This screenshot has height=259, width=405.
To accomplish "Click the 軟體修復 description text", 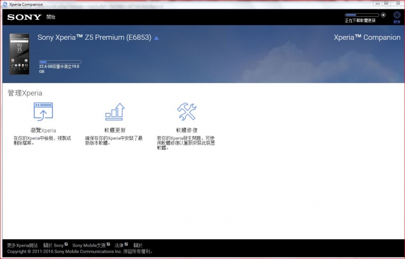I will [186, 143].
